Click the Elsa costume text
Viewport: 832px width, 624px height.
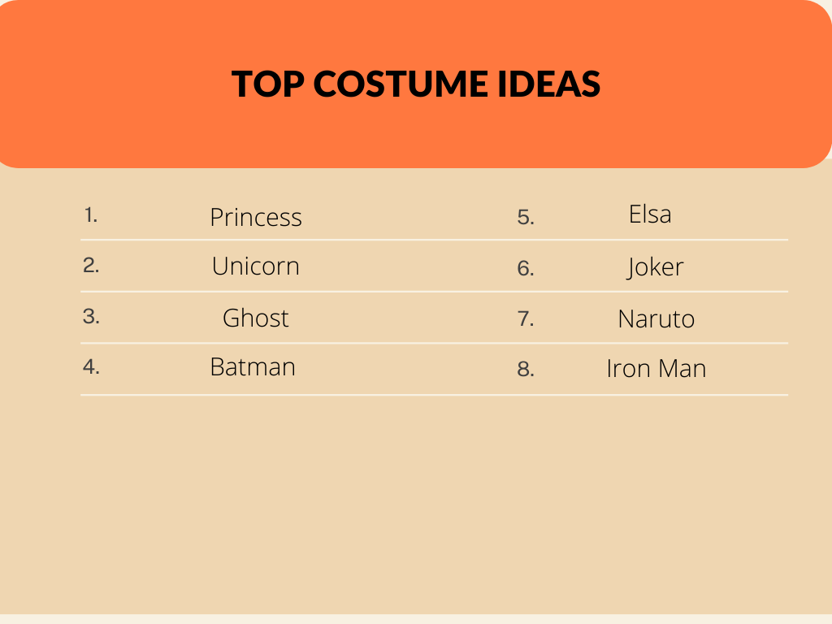pos(650,214)
